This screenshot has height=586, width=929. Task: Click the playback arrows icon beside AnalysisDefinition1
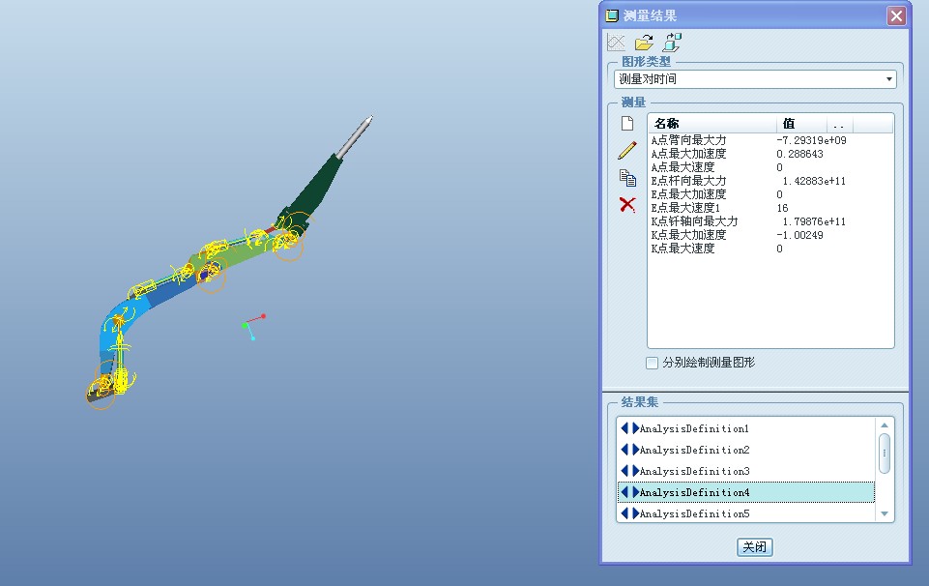coord(629,427)
